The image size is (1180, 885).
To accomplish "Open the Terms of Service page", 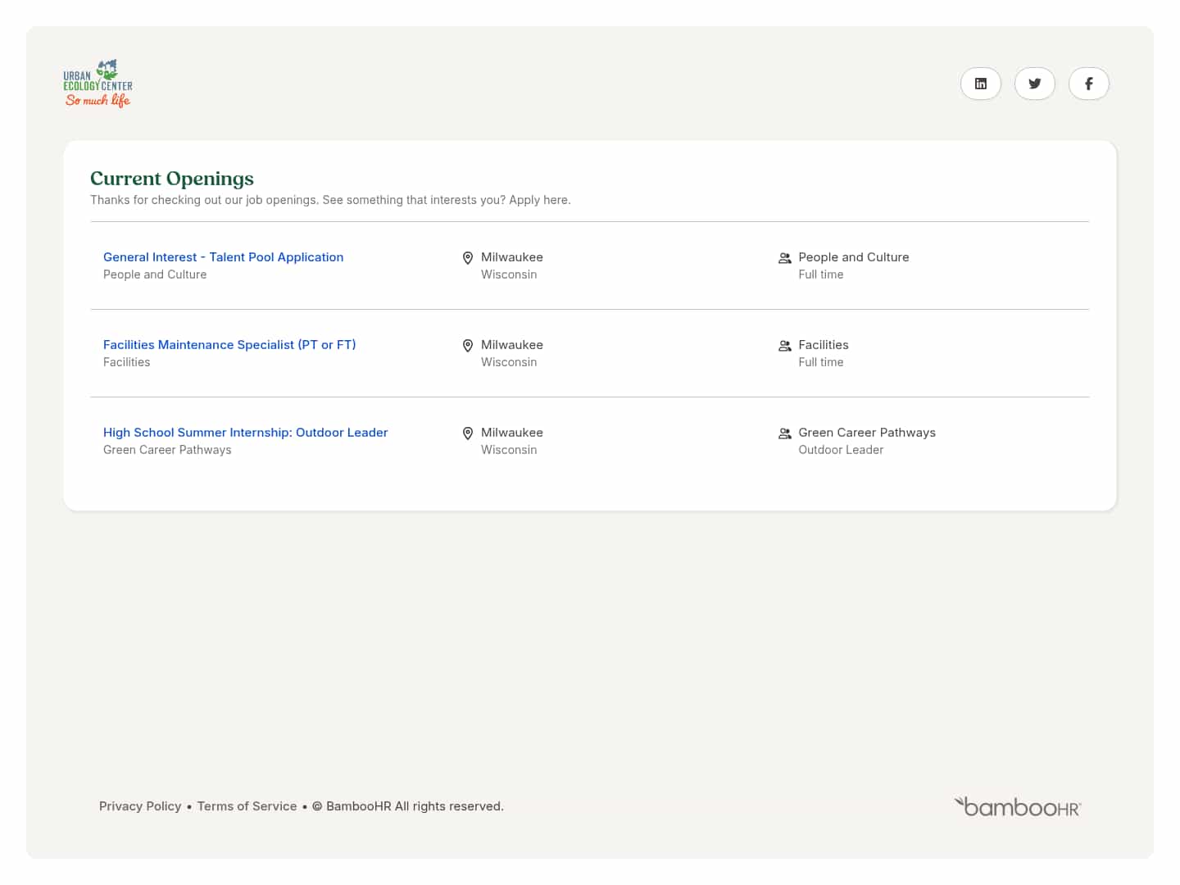I will pyautogui.click(x=247, y=806).
